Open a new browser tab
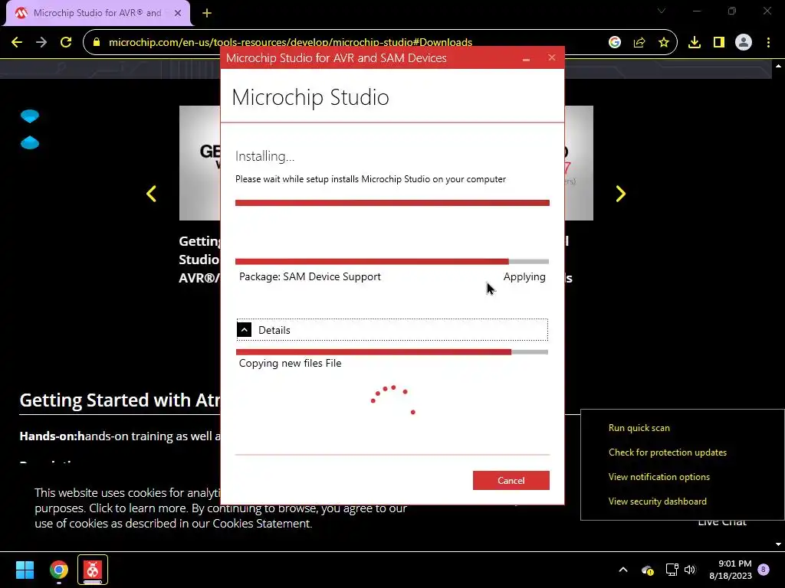The image size is (785, 588). [207, 13]
